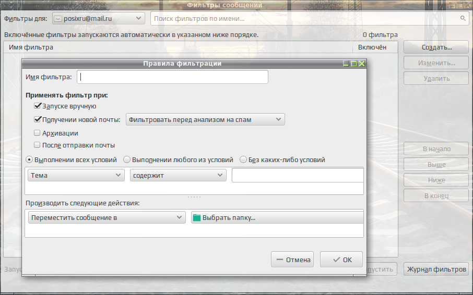Select Выполнении любого из условий radio button

(x=127, y=159)
